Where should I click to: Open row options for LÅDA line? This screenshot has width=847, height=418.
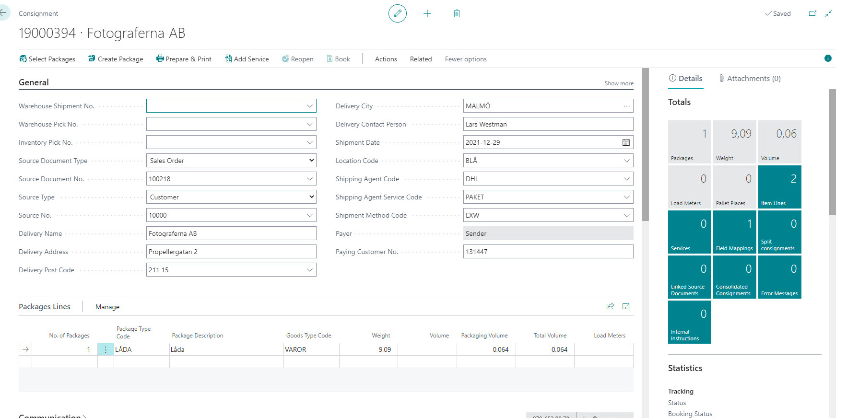106,349
